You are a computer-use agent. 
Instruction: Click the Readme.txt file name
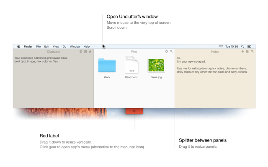(131, 77)
